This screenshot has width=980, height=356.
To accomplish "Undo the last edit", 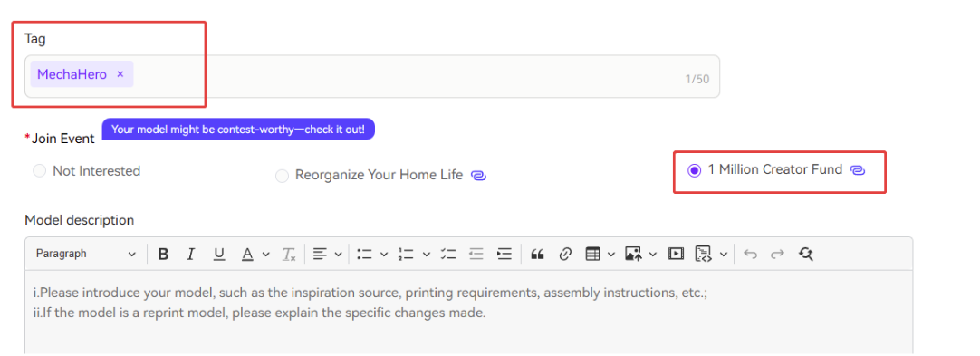I will pyautogui.click(x=751, y=255).
